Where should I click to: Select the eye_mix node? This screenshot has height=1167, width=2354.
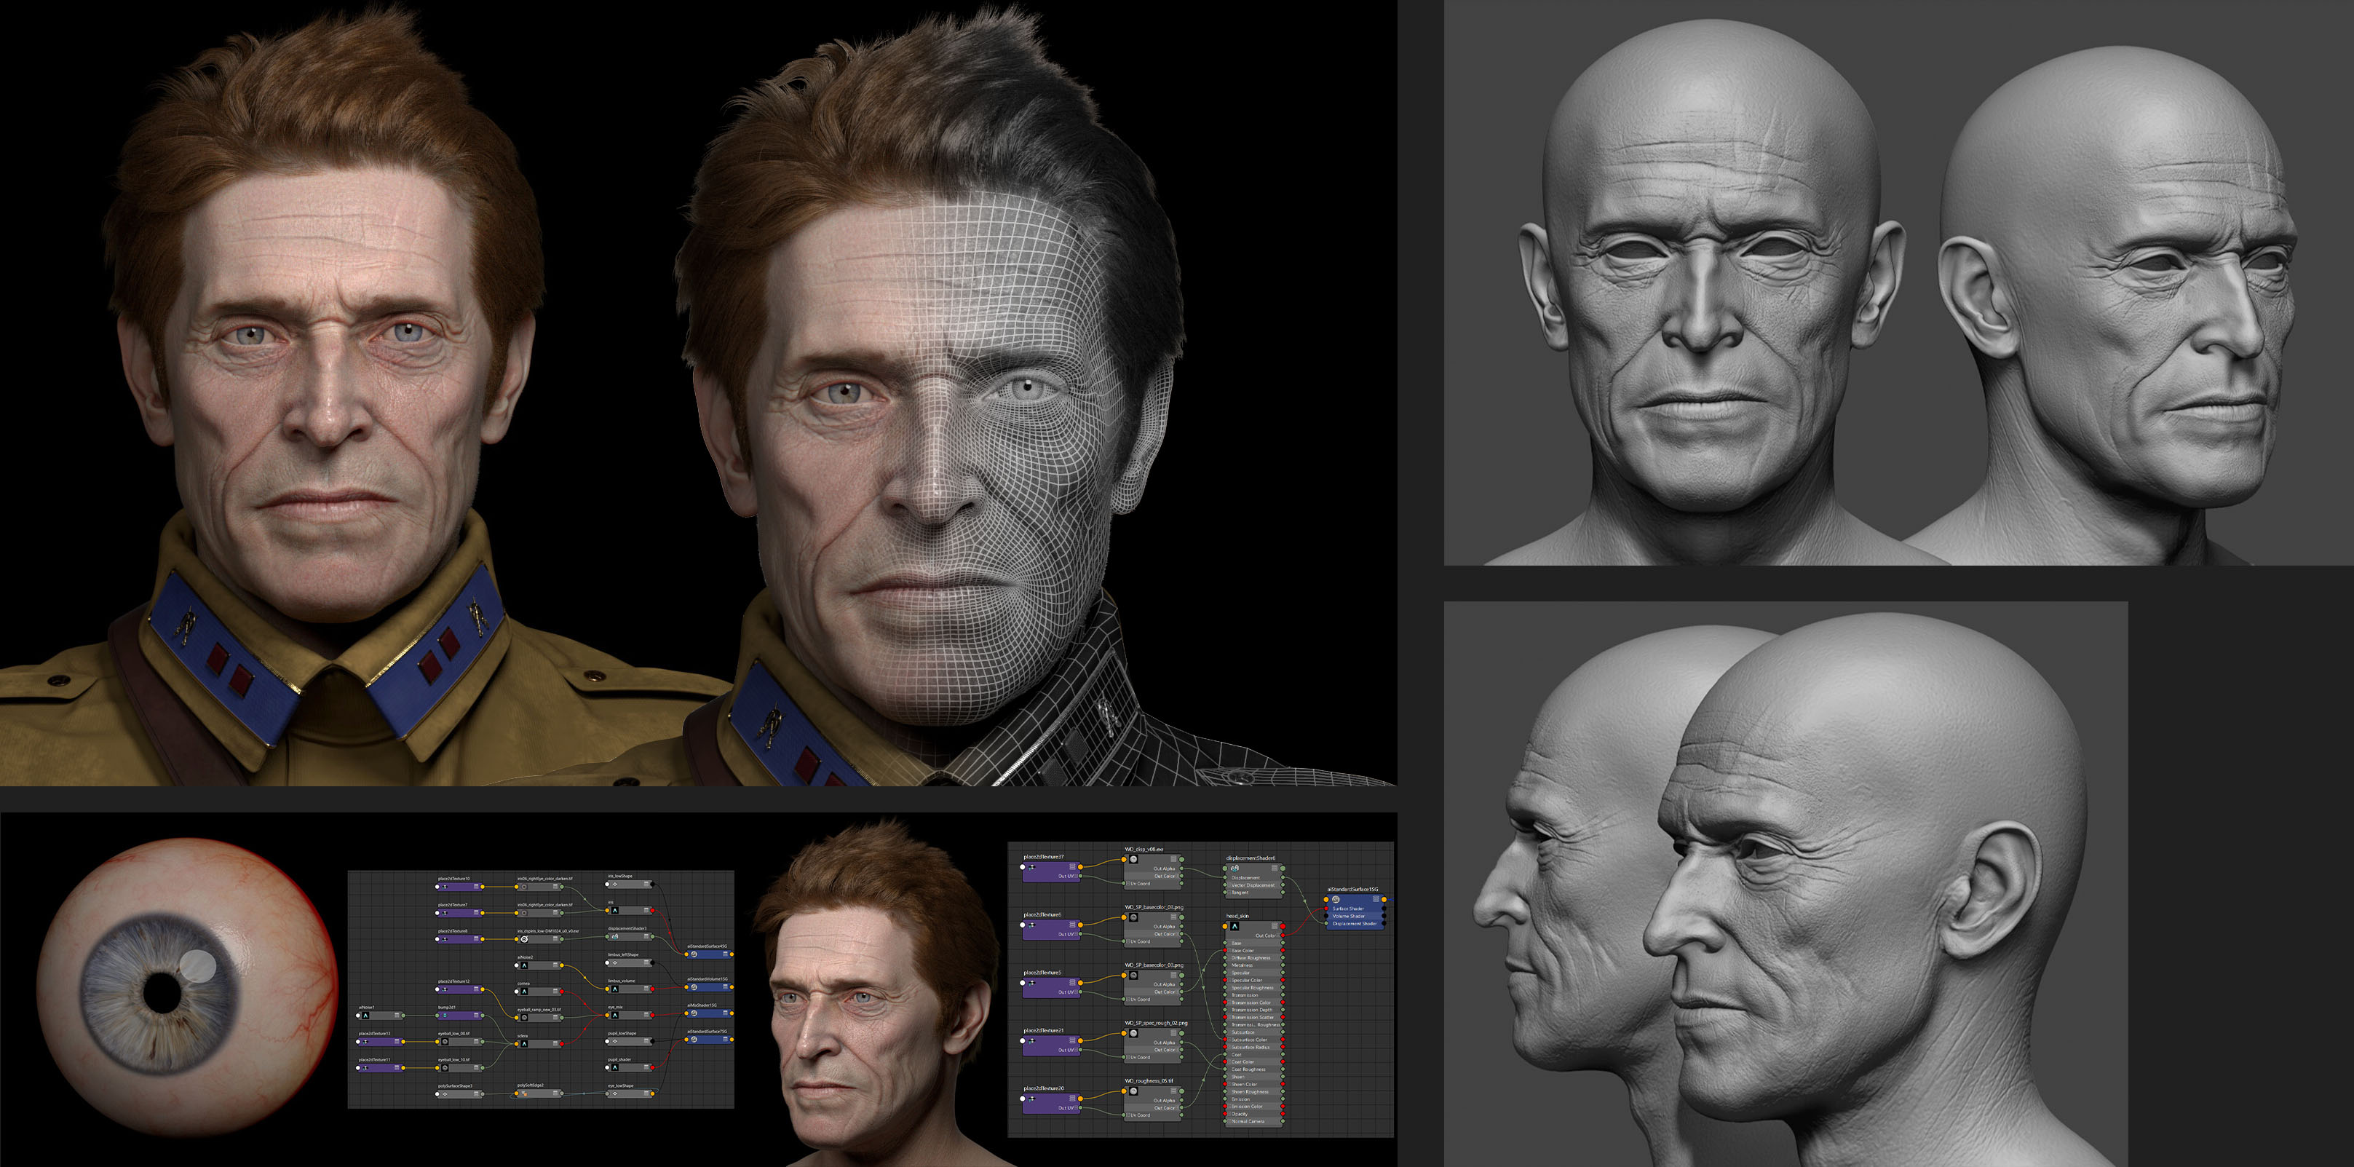pos(630,1016)
